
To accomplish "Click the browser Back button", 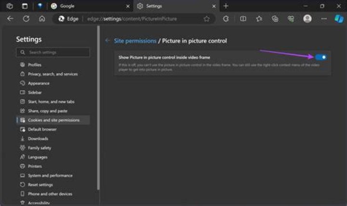I will (x=10, y=19).
